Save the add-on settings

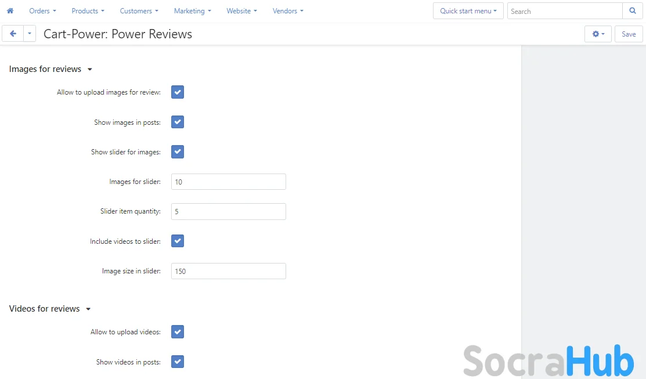pos(629,34)
